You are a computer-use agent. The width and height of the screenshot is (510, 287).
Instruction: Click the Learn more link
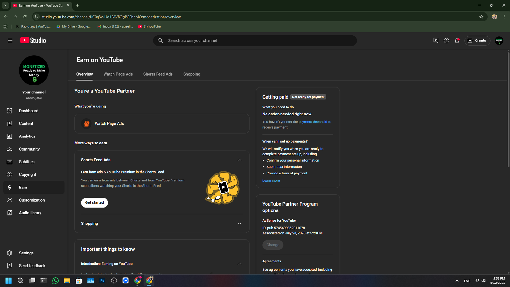point(271,180)
